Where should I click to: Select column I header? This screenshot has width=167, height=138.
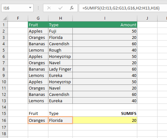pyautogui.click(x=105, y=18)
